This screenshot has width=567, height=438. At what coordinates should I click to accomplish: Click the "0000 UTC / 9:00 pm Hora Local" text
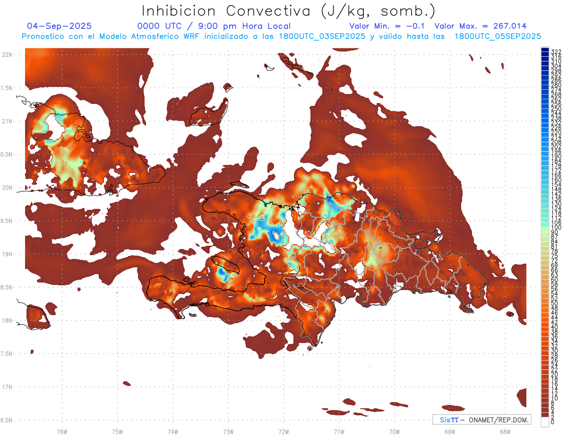(214, 26)
